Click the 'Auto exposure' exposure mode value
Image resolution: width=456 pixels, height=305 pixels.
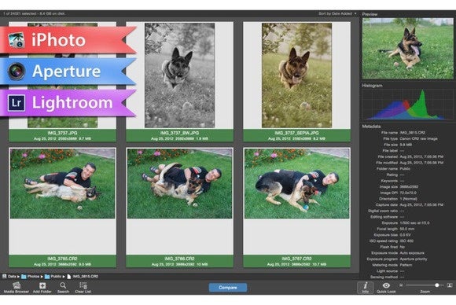pos(412,253)
